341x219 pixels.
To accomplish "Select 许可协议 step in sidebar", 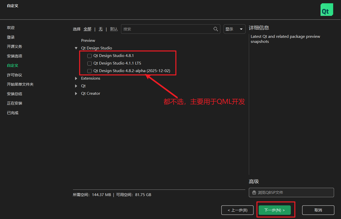I will (15, 75).
